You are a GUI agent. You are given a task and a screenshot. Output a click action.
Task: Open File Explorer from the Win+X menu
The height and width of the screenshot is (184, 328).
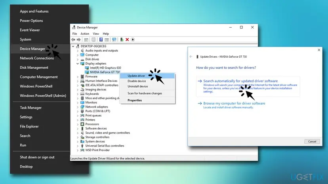(29, 126)
